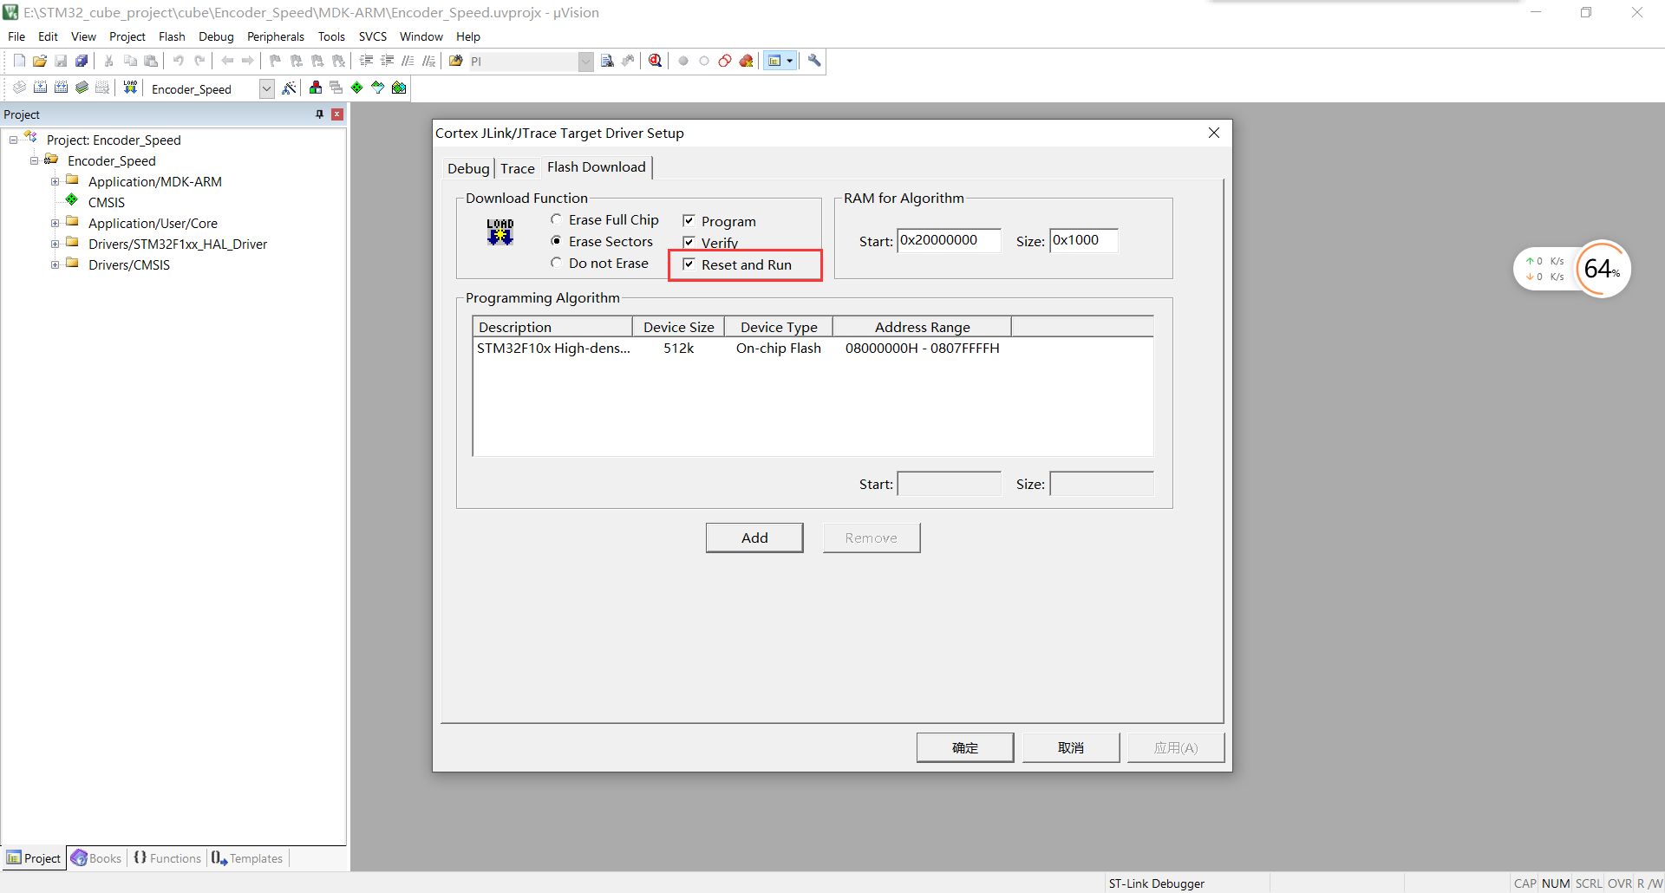The image size is (1665, 893).
Task: Click the Comment selection toolbar icon
Action: coord(408,61)
